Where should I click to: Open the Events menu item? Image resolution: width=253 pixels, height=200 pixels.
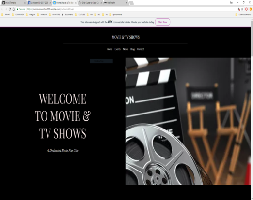tap(118, 49)
